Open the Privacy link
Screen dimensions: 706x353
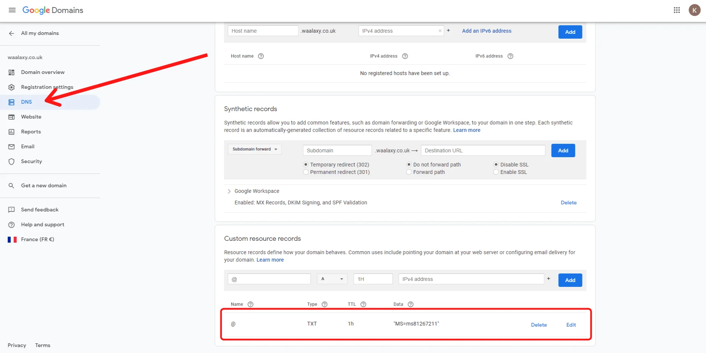pos(17,346)
